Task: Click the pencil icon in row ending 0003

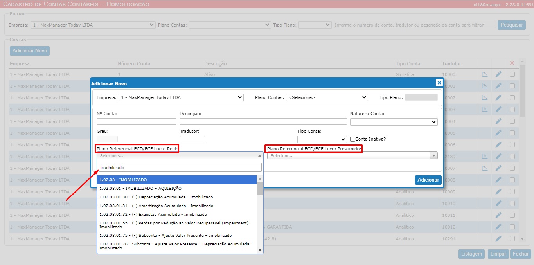Action: [x=498, y=110]
